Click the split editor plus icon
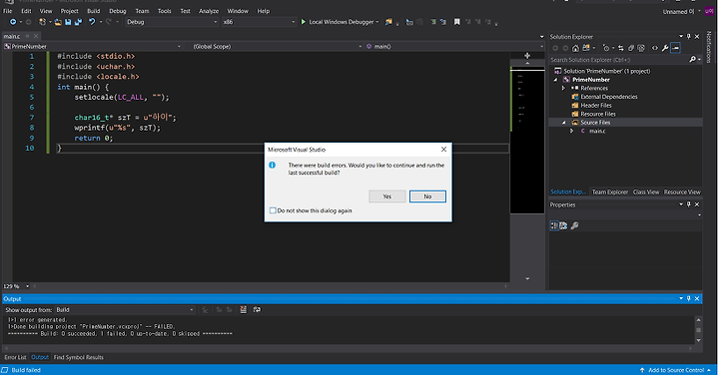This screenshot has height=375, width=719. (x=527, y=56)
